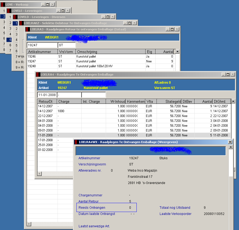The image size is (239, 230).
Task: Click the 'Laatste Verkooporder' label
Action: (x=175, y=214)
